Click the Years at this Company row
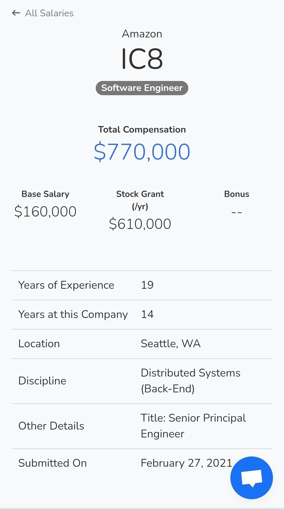284x510 pixels. 142,315
